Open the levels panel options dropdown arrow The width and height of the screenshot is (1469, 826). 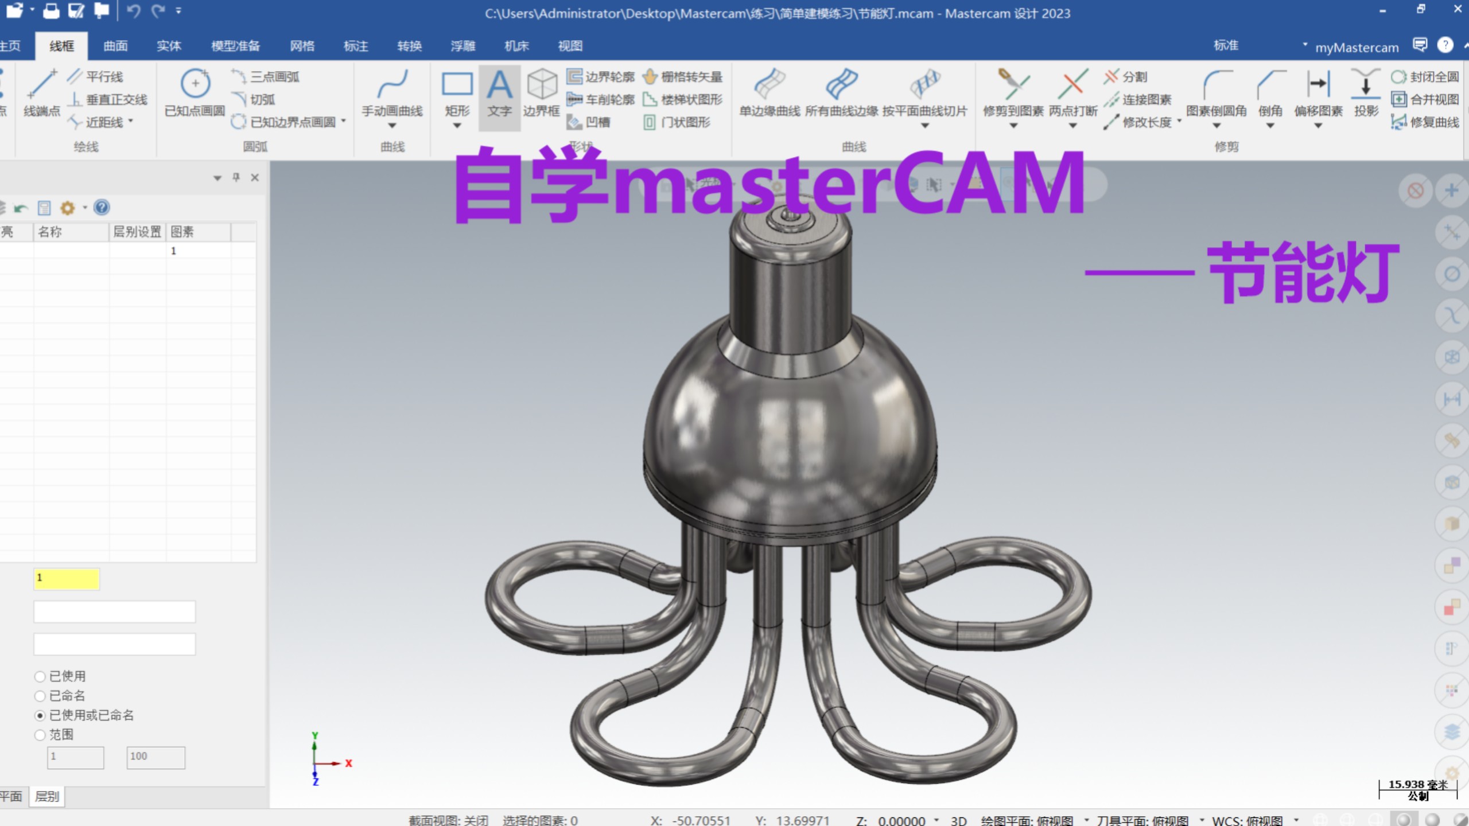coord(85,208)
